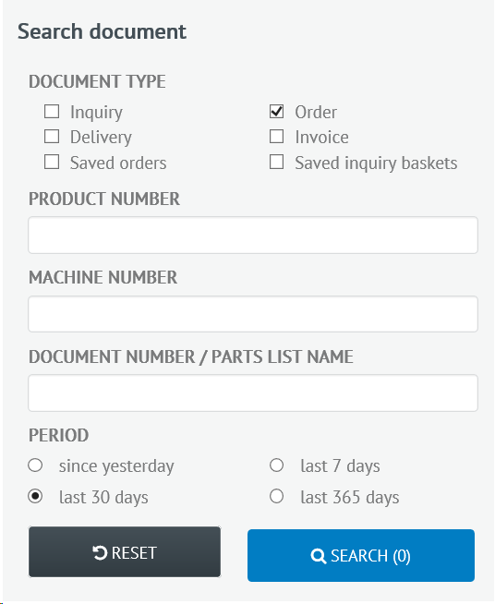This screenshot has width=495, height=604.
Task: Choose the last 7 days radio button
Action: 276,465
